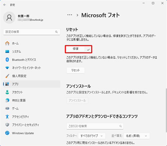Click the settings search magnifier icon

click(56, 32)
